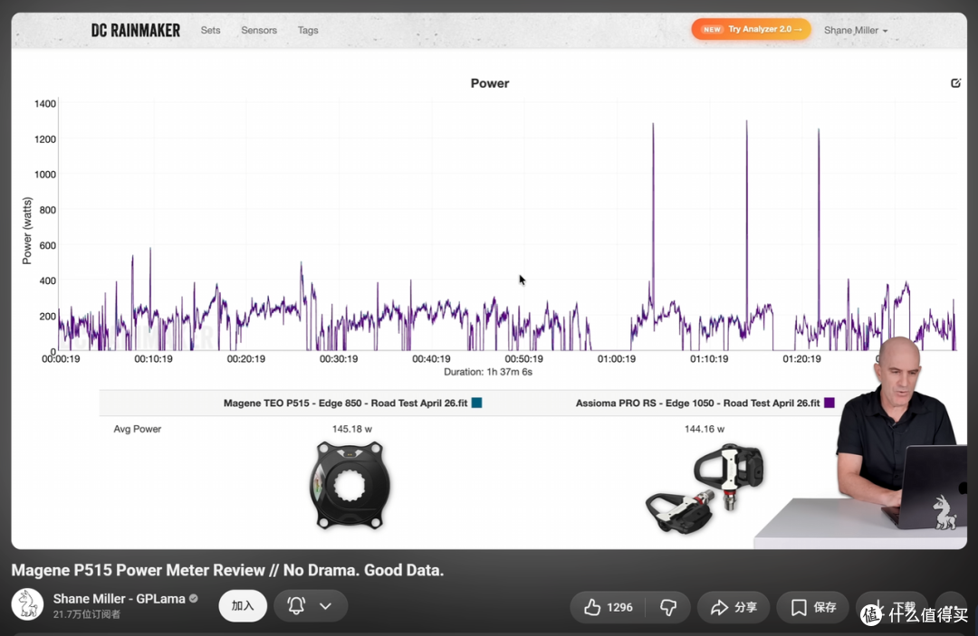978x636 pixels.
Task: Click the Magene spider power meter image
Action: coord(350,485)
